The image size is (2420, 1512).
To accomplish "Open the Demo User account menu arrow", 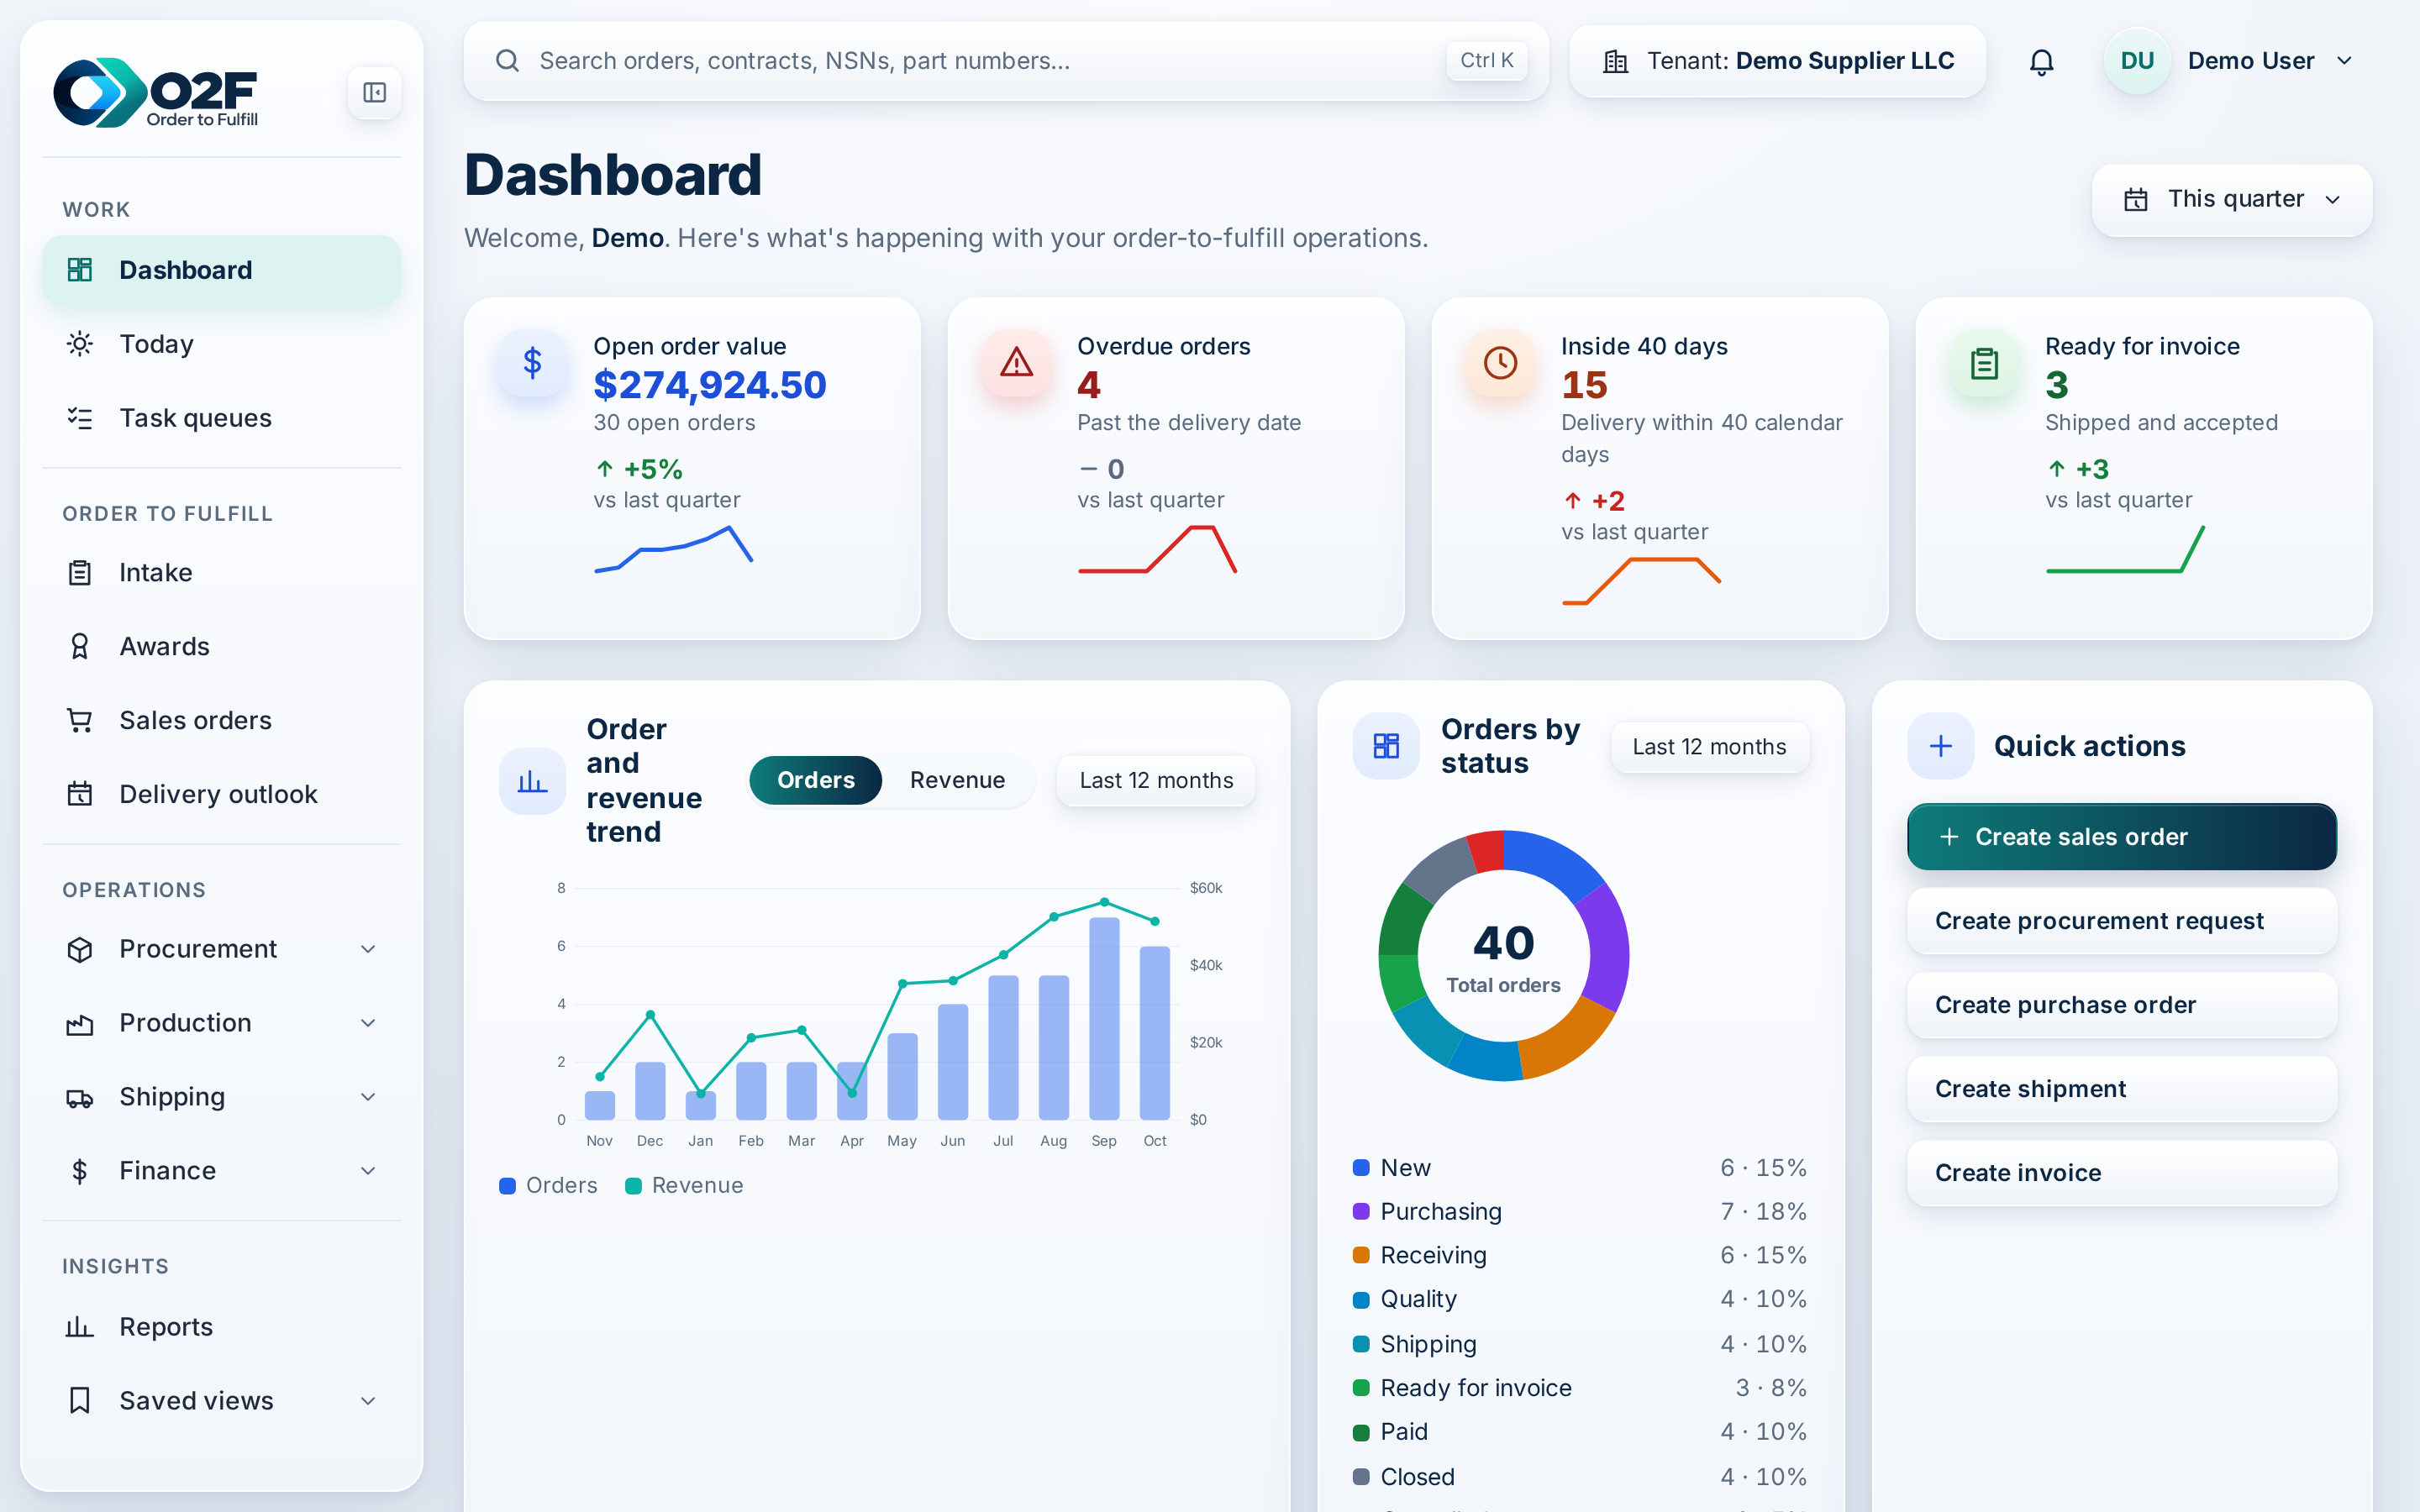I will pos(2344,61).
